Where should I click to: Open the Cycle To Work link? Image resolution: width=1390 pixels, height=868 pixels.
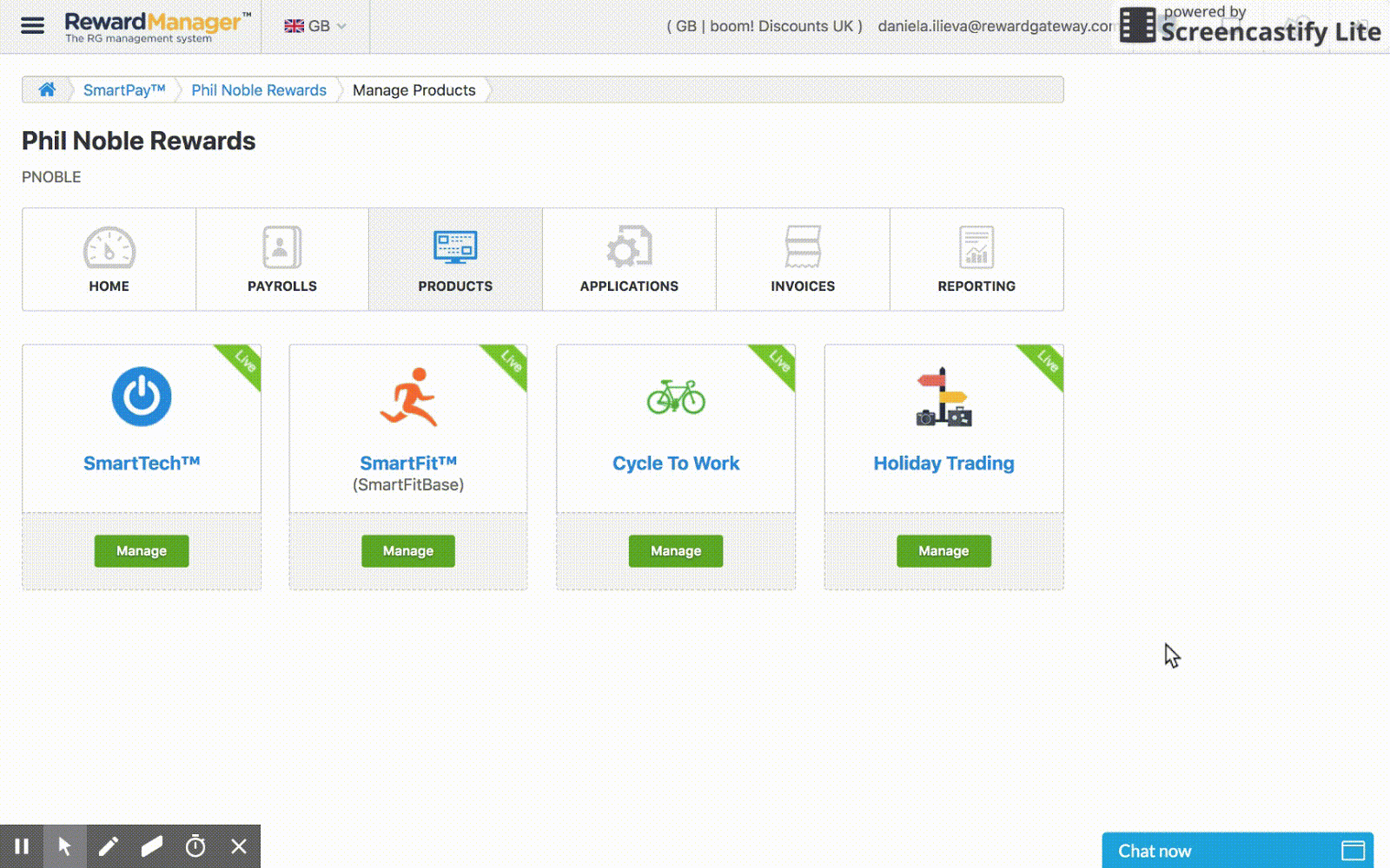pyautogui.click(x=676, y=464)
